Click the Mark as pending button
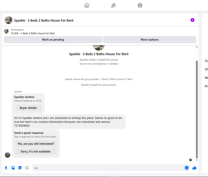Image resolution: width=208 pixels, height=177 pixels. point(53,40)
